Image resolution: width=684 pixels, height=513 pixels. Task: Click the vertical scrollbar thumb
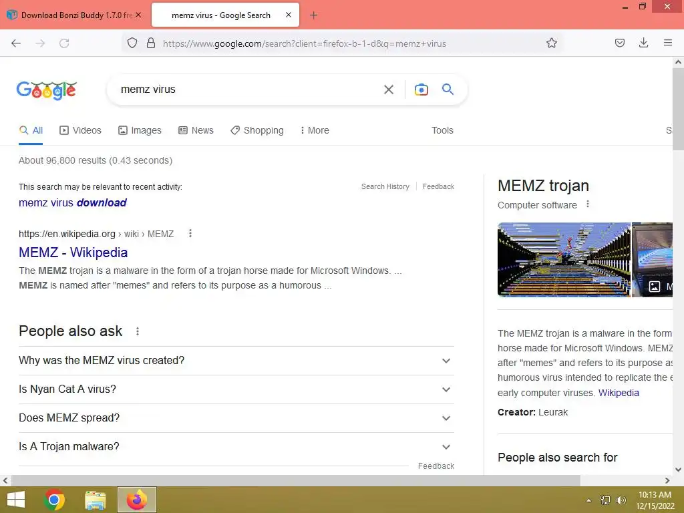(678, 110)
